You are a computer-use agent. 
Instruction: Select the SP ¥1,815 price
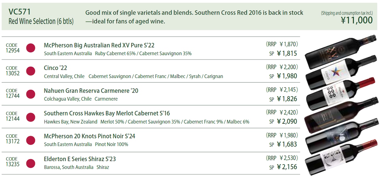pos(283,53)
